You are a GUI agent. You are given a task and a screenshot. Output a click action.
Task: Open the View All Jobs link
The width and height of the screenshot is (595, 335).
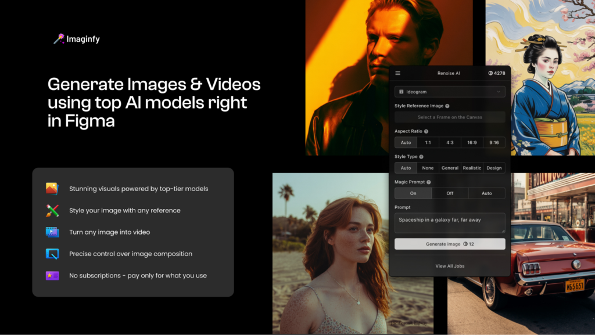click(x=450, y=266)
